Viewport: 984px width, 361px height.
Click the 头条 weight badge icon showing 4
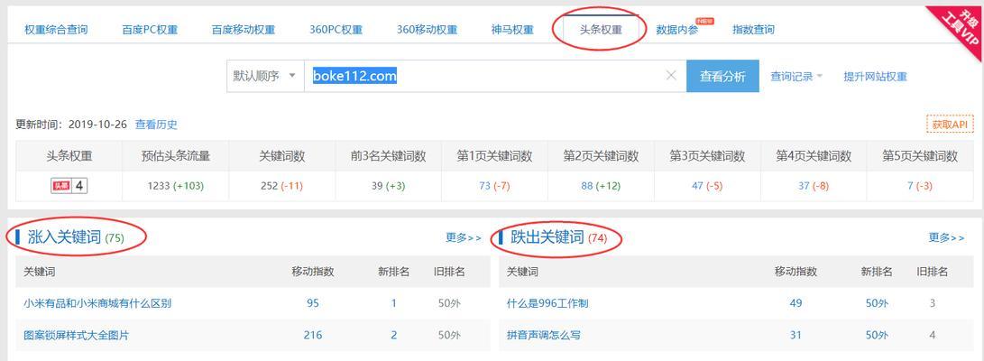69,186
